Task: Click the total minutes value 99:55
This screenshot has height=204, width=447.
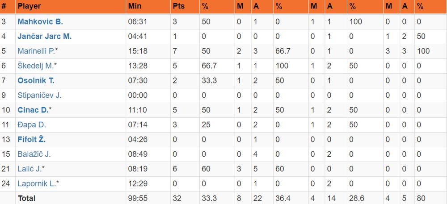Action: [136, 198]
